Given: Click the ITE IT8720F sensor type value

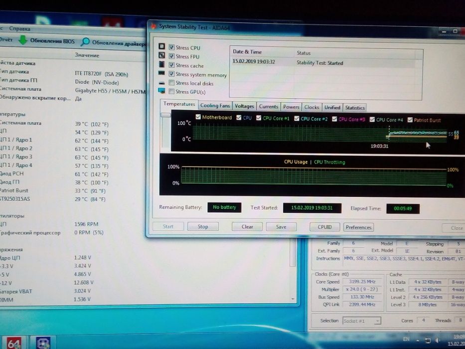Looking at the screenshot, I should (x=101, y=74).
